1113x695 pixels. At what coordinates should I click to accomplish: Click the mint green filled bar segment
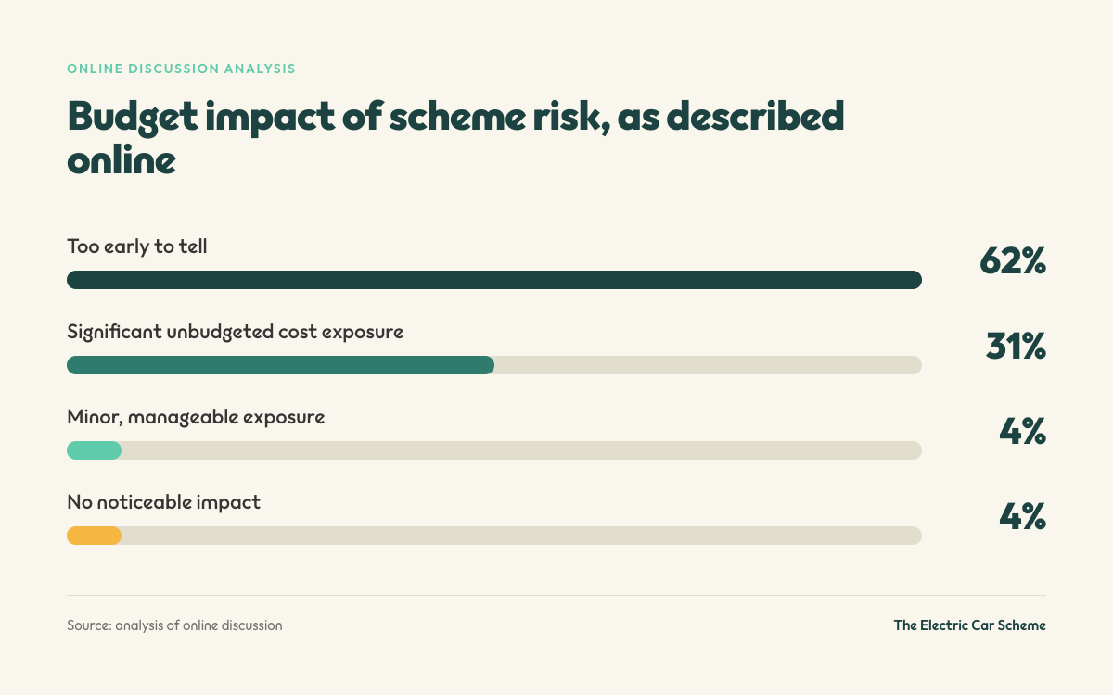[94, 450]
